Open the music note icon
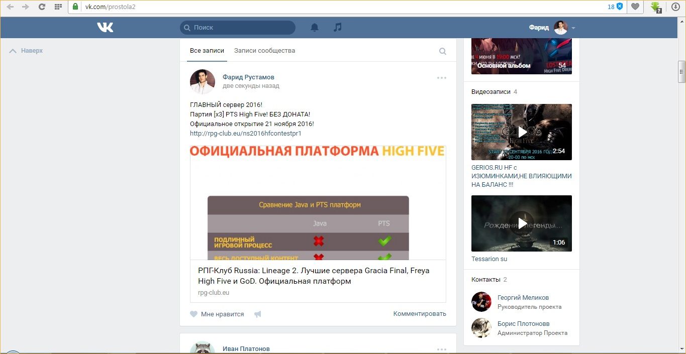686x354 pixels. [338, 28]
